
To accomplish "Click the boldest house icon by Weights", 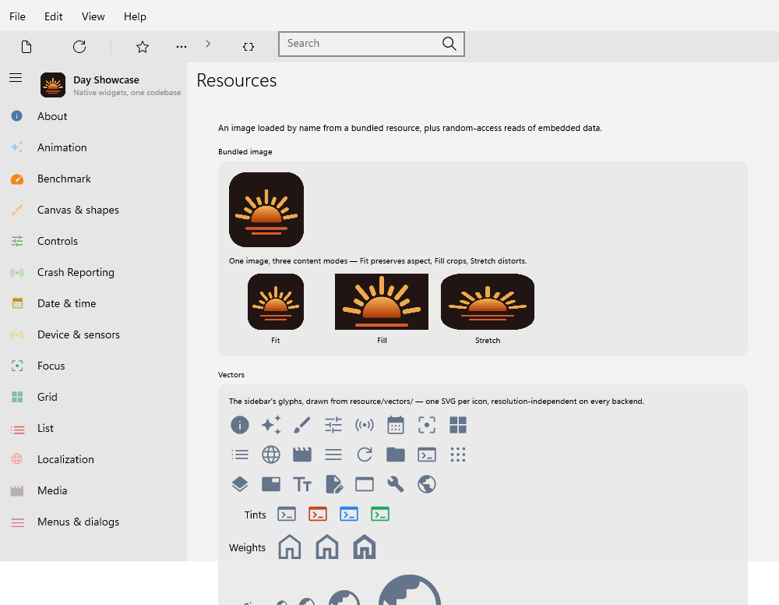I will tap(364, 547).
